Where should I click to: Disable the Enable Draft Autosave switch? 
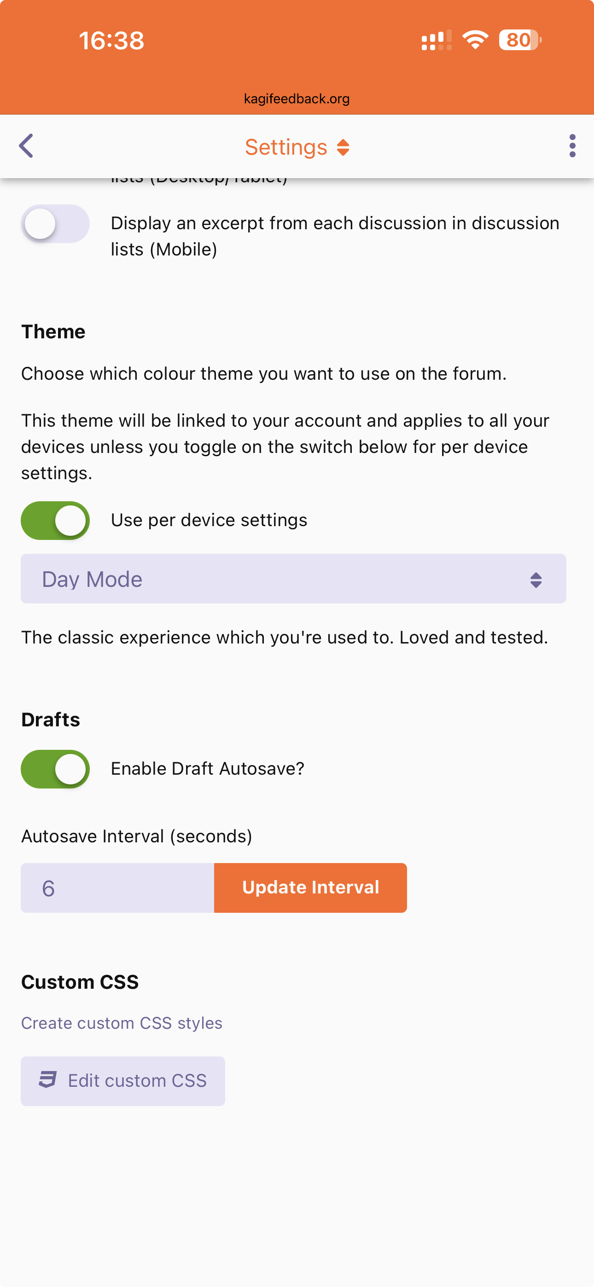pos(55,769)
